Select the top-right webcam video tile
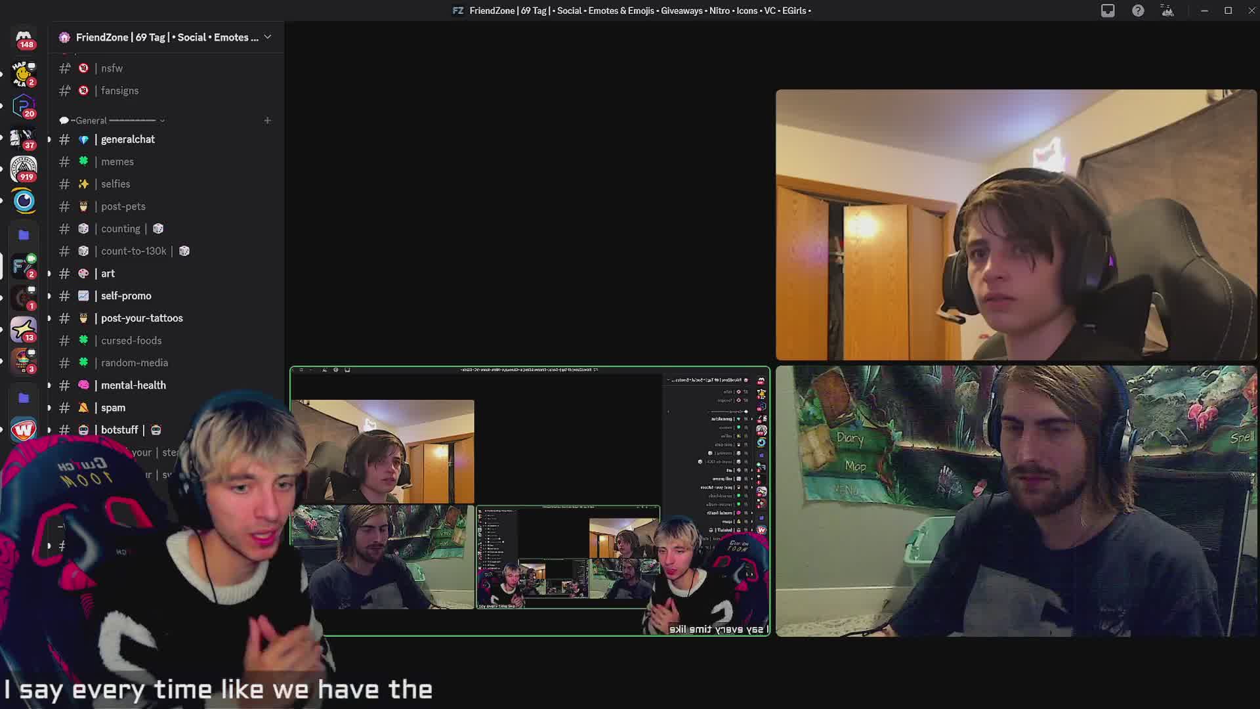1260x709 pixels. [1016, 225]
